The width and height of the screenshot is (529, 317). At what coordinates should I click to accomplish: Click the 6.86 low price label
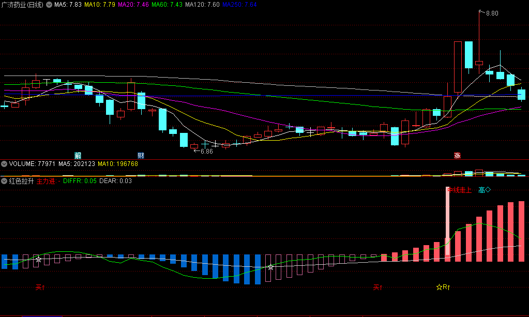click(x=207, y=152)
